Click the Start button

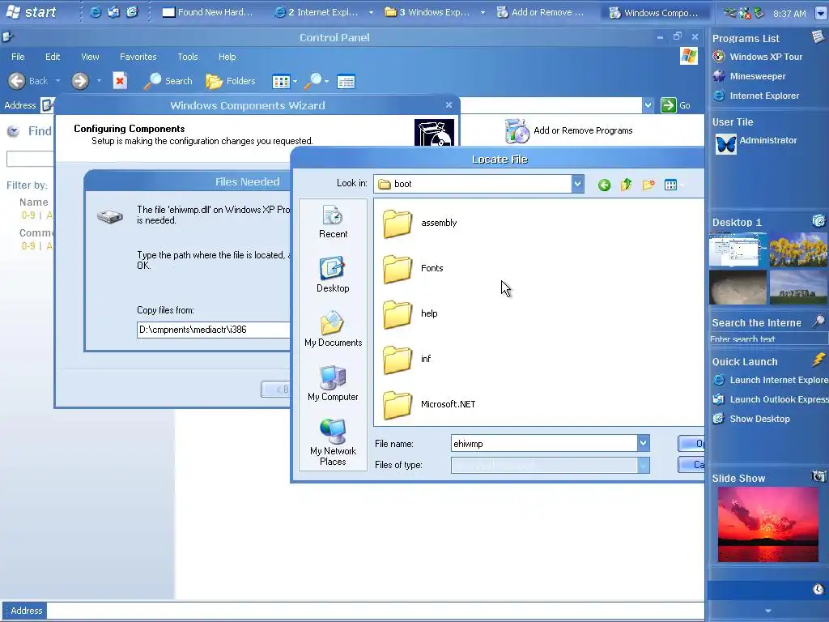32,11
